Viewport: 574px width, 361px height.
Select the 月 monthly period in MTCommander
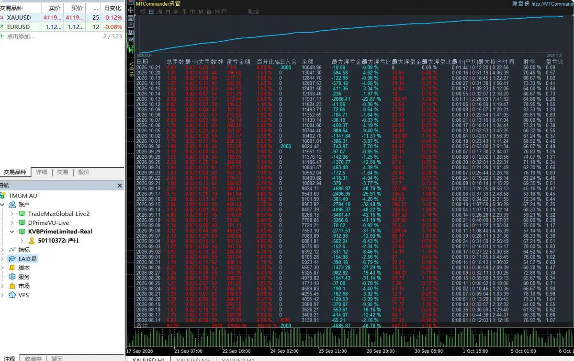click(168, 12)
